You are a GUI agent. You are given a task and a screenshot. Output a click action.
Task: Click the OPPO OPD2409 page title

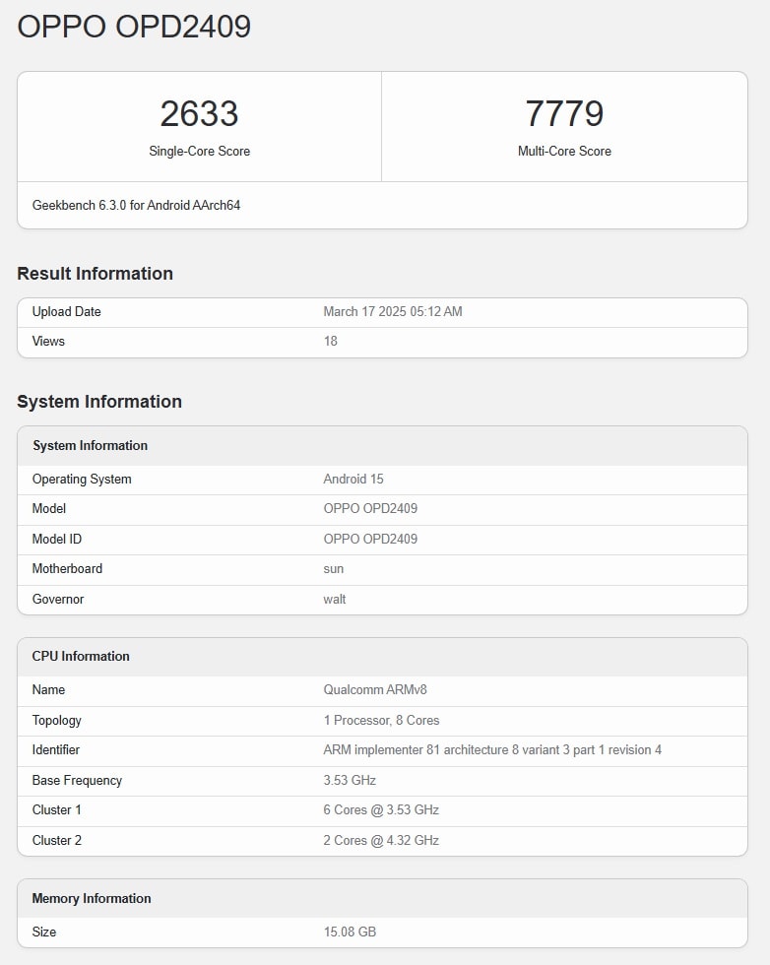pyautogui.click(x=134, y=27)
